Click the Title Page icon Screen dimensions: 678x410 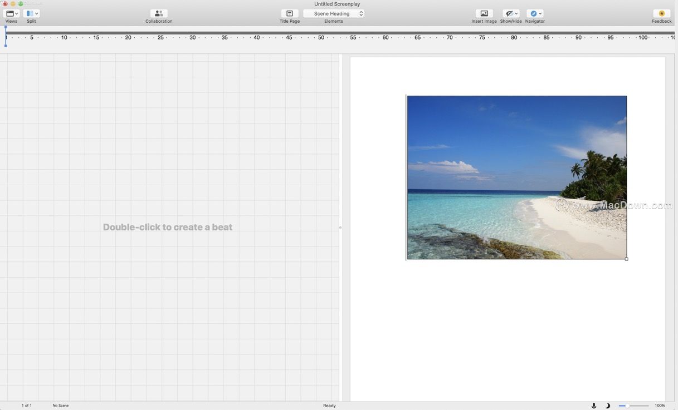(x=290, y=13)
